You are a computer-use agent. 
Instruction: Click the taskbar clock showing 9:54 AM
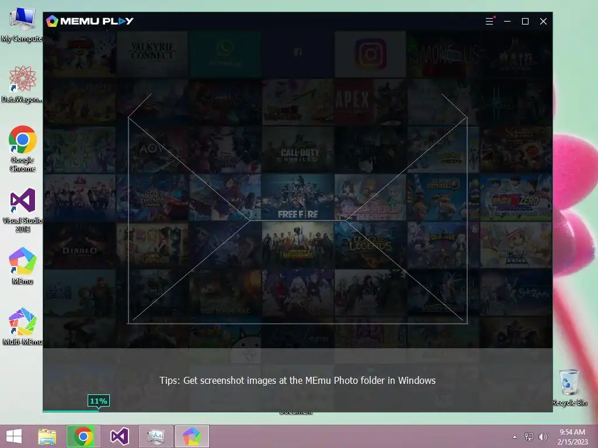pyautogui.click(x=572, y=437)
